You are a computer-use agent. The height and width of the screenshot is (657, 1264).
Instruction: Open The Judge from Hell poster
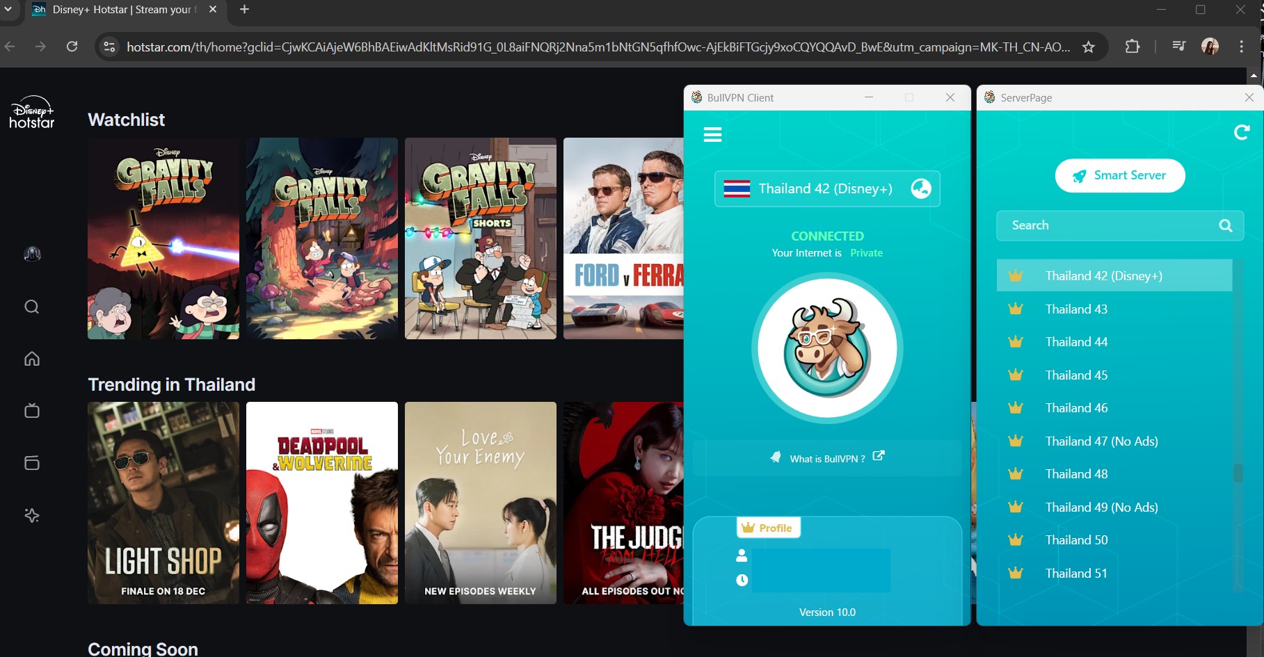click(623, 503)
